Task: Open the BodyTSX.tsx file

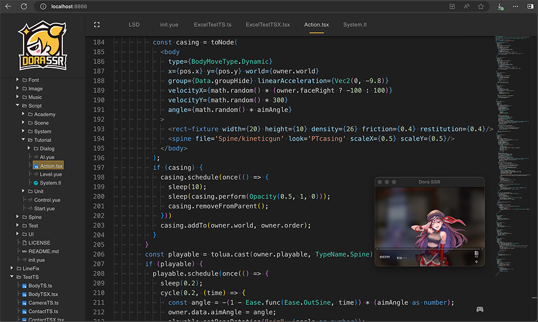Action: pyautogui.click(x=43, y=294)
